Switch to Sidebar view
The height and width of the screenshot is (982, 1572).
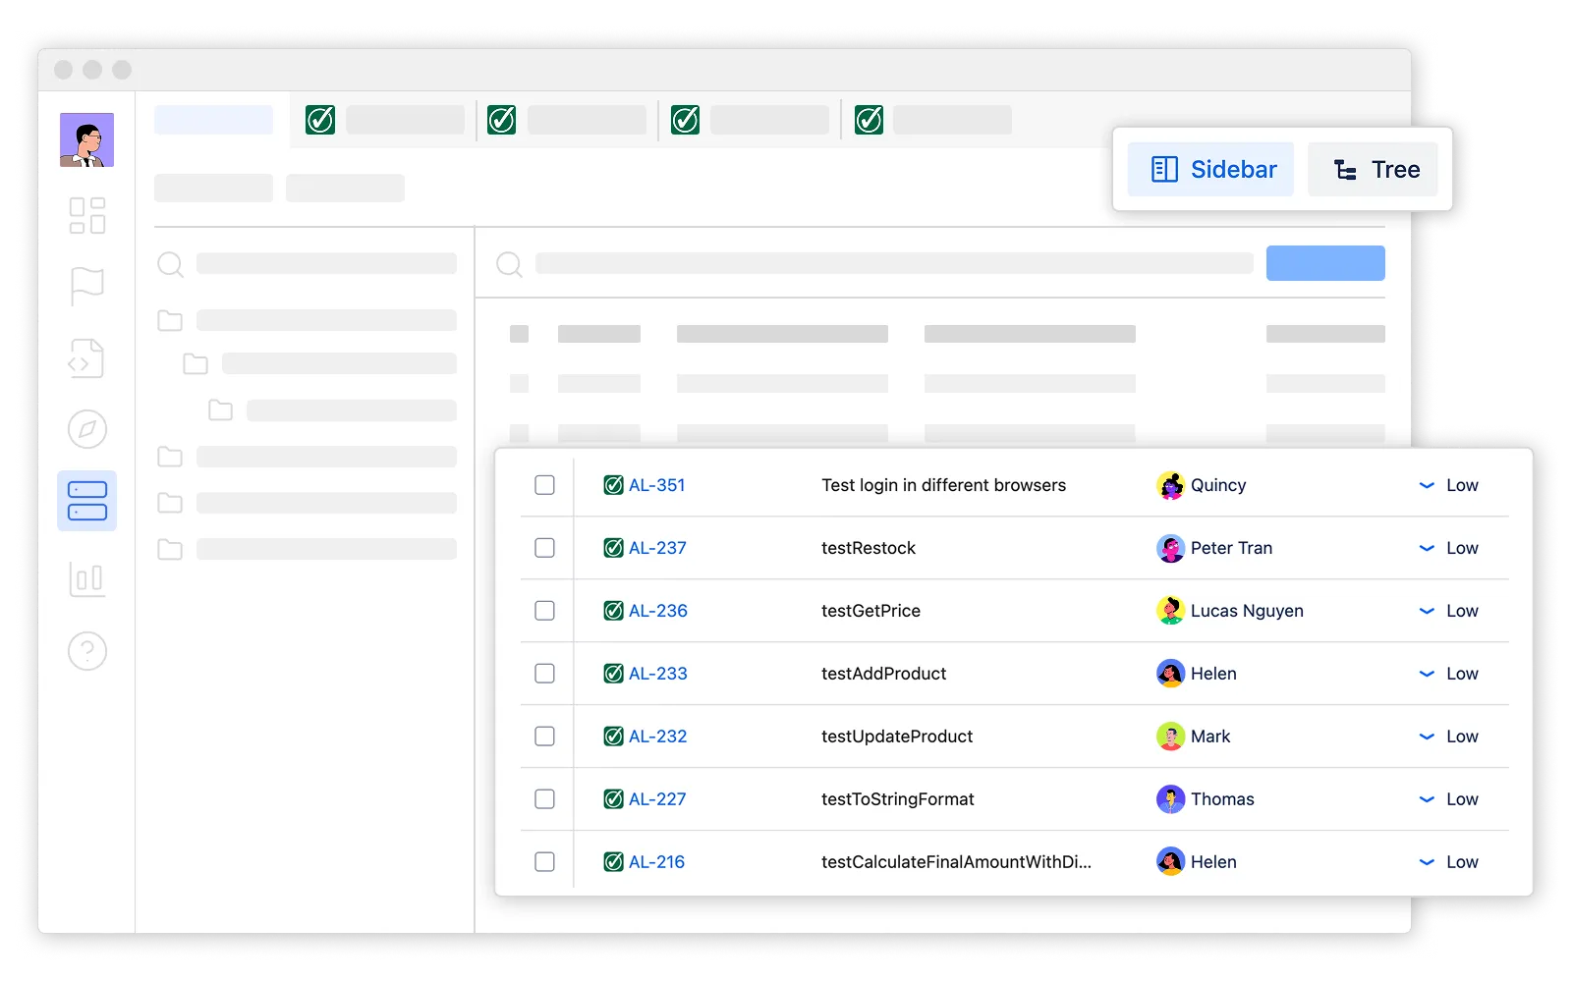(1210, 169)
